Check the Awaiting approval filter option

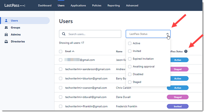click(130, 67)
